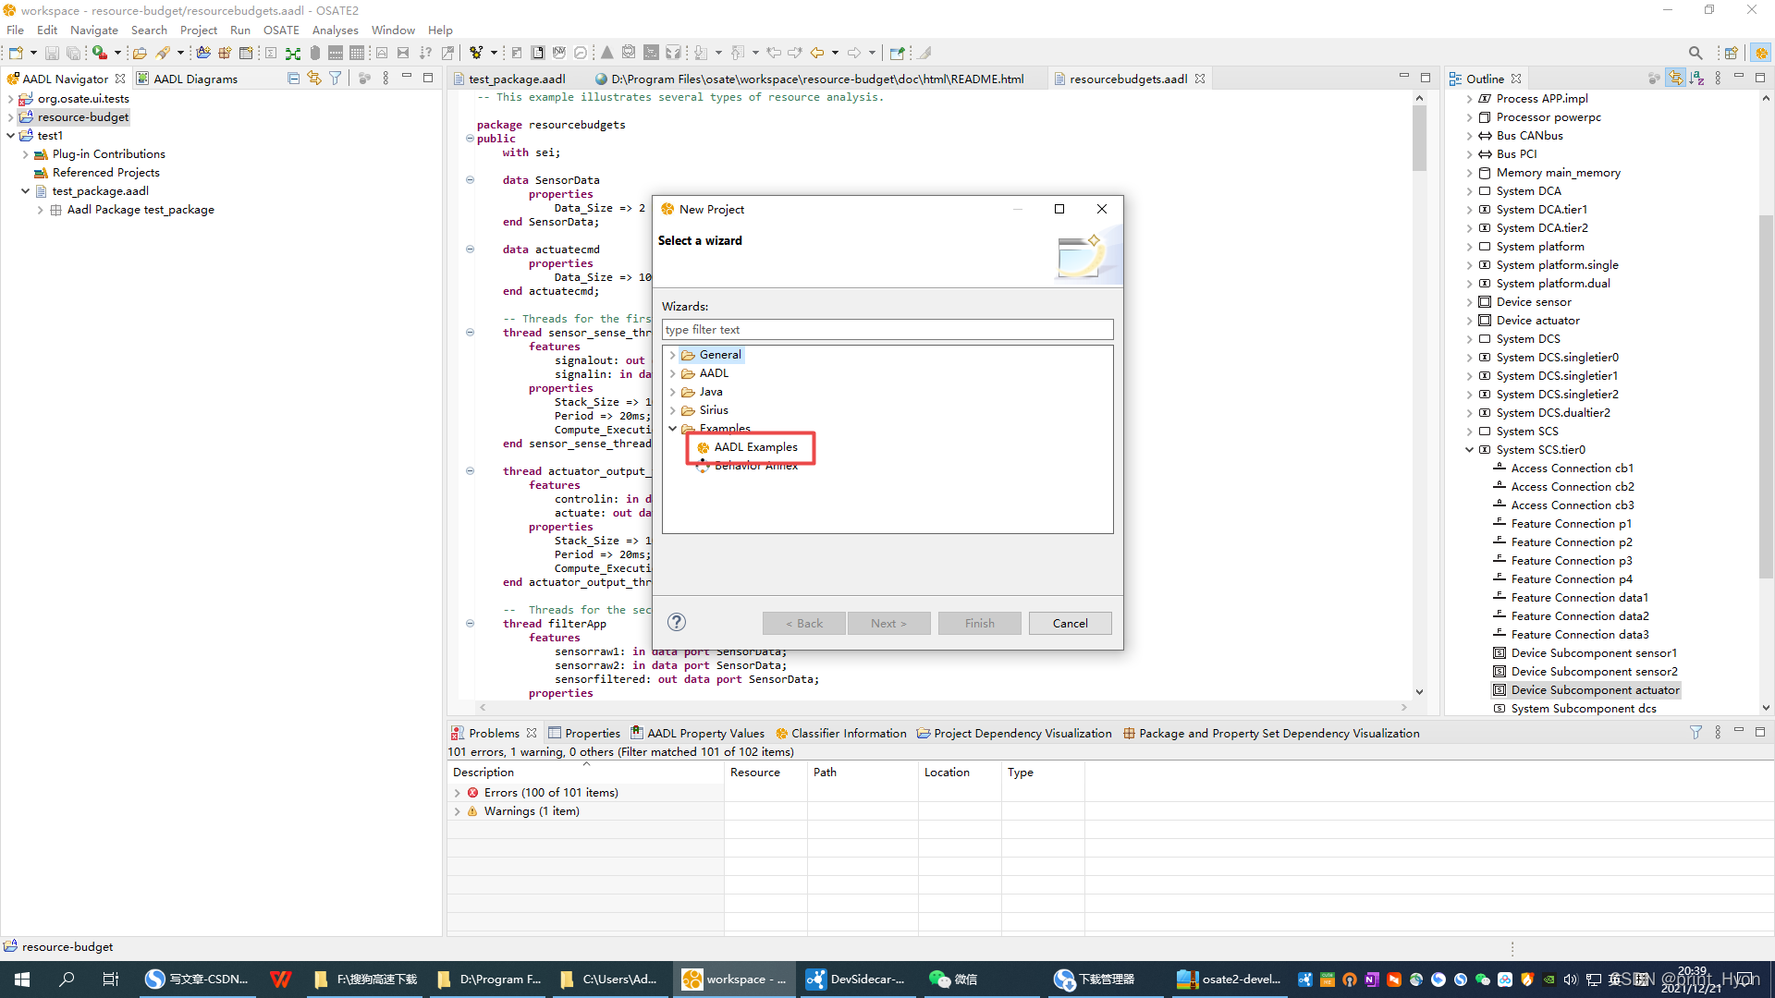Toggle alphabetical sort in Outline panel
Viewport: 1775px width, 998px height.
[x=1696, y=79]
